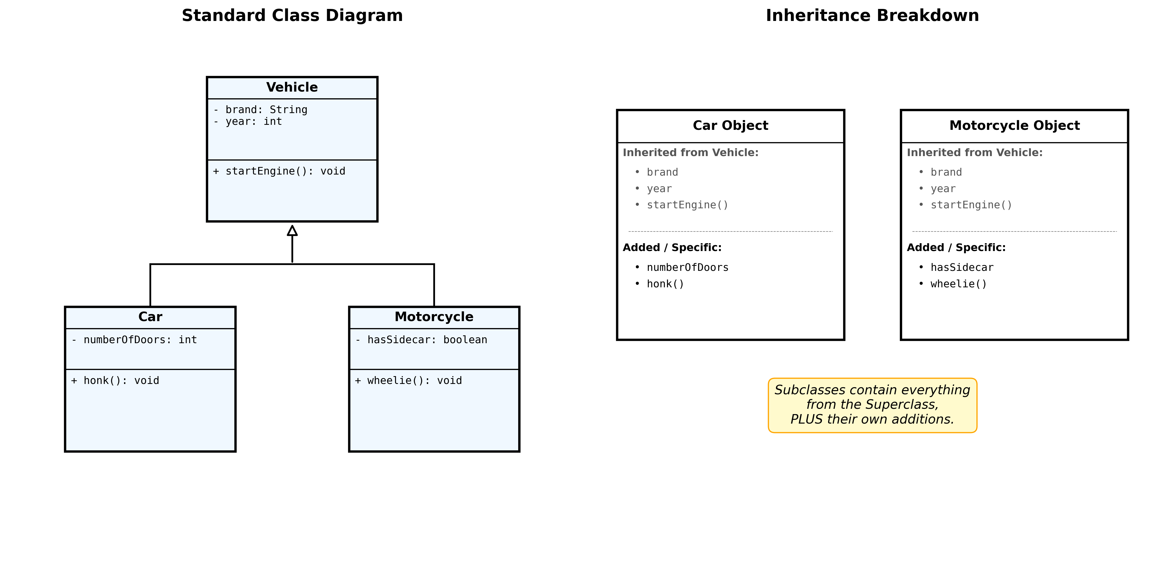
Task: Select the Vehicle class title
Action: pyautogui.click(x=292, y=87)
